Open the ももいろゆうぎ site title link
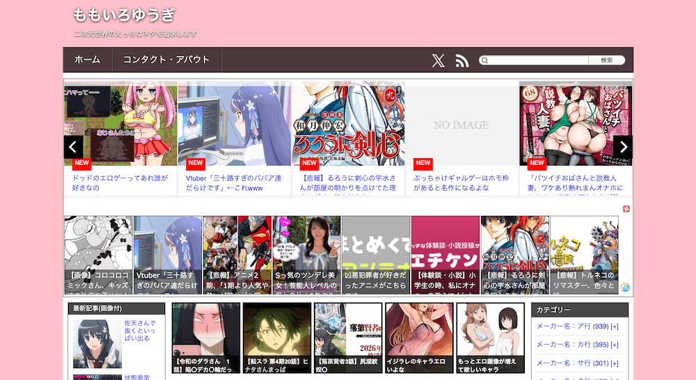The height and width of the screenshot is (380, 696). pos(125,15)
